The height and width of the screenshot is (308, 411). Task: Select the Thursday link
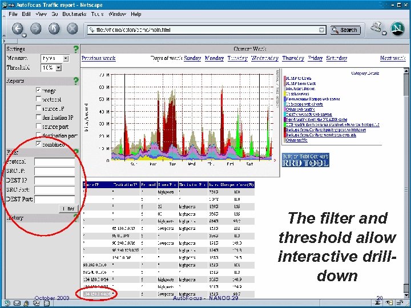coord(293,58)
